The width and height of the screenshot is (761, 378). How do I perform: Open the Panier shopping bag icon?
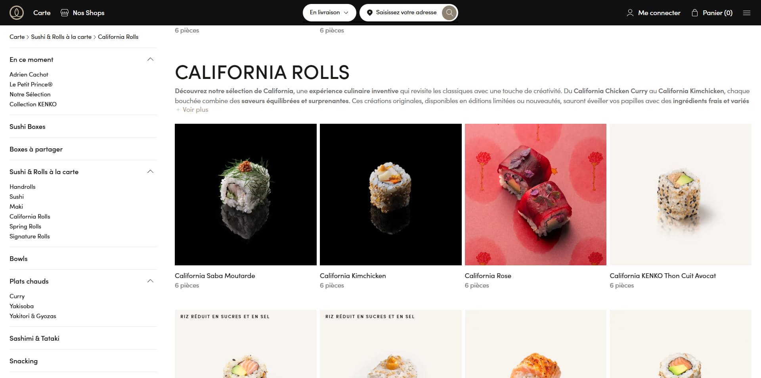[x=694, y=13]
